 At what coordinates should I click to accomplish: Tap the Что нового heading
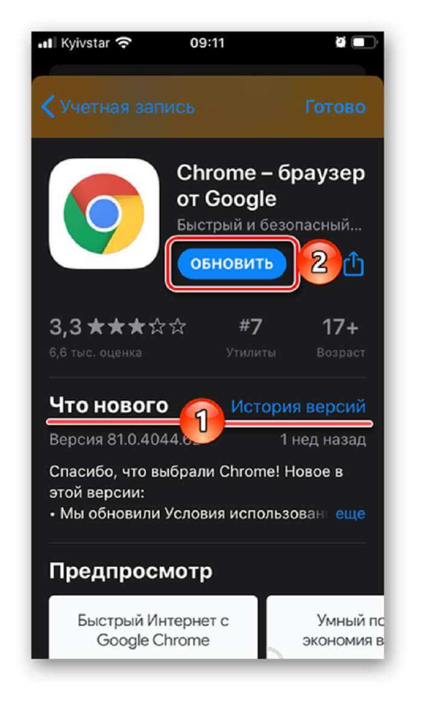point(108,405)
